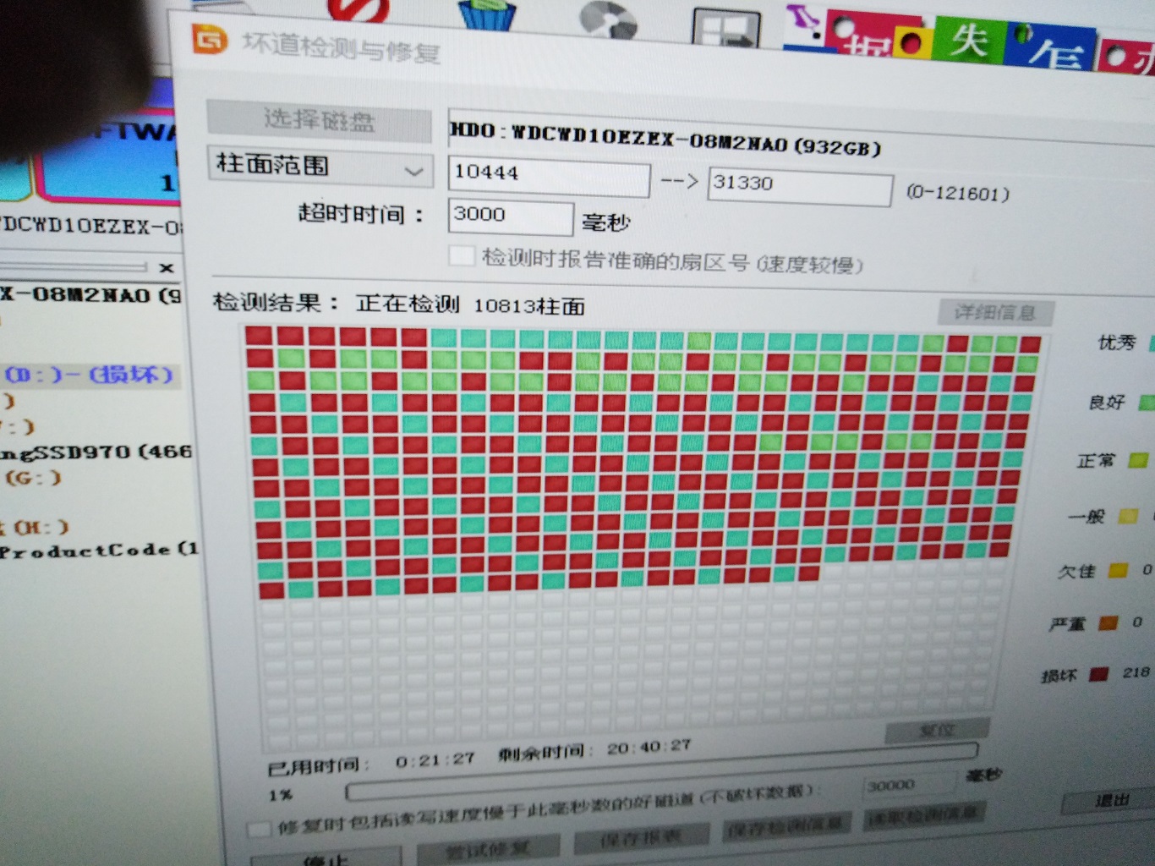The height and width of the screenshot is (866, 1155).
Task: Click the HD0:WDCWD10EZEX-08M2NA0(932GB) disk name text
Action: [665, 139]
